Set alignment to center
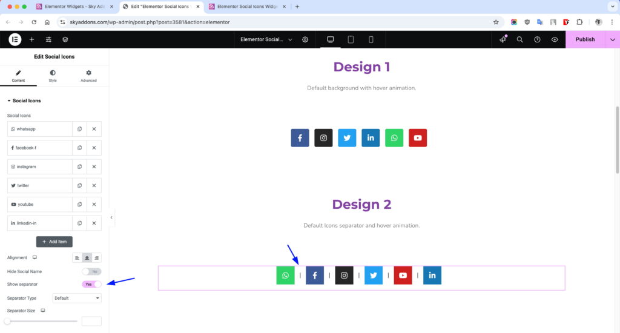Screen dimensions: 620x333 87,258
